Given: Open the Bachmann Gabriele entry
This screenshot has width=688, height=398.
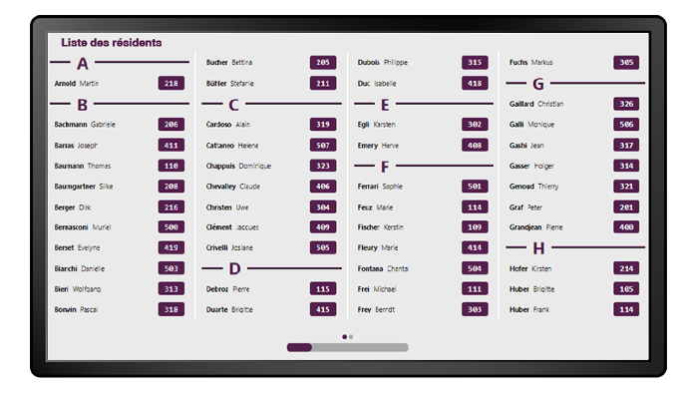Looking at the screenshot, I should [x=120, y=125].
